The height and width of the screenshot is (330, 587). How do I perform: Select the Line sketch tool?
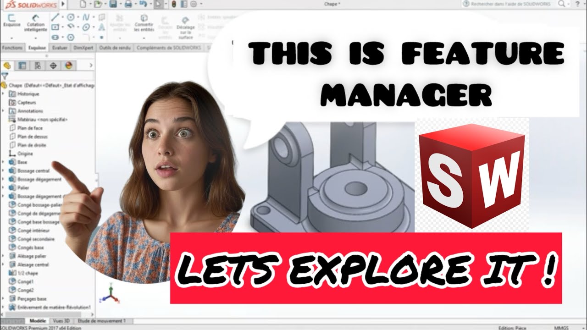click(x=55, y=17)
